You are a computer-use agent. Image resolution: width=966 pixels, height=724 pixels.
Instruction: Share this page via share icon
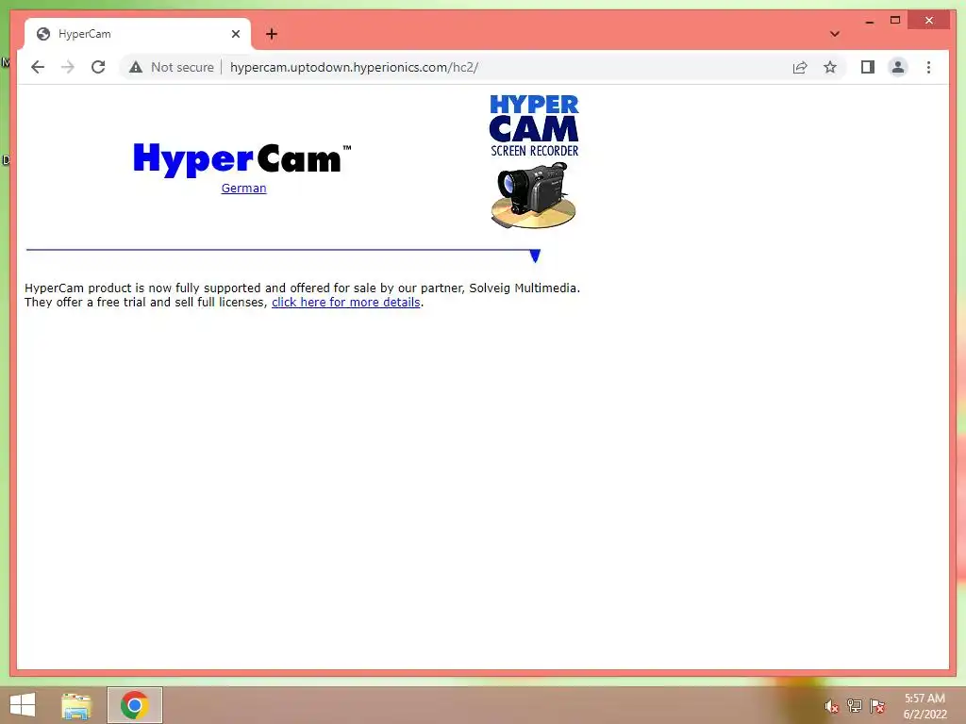800,67
